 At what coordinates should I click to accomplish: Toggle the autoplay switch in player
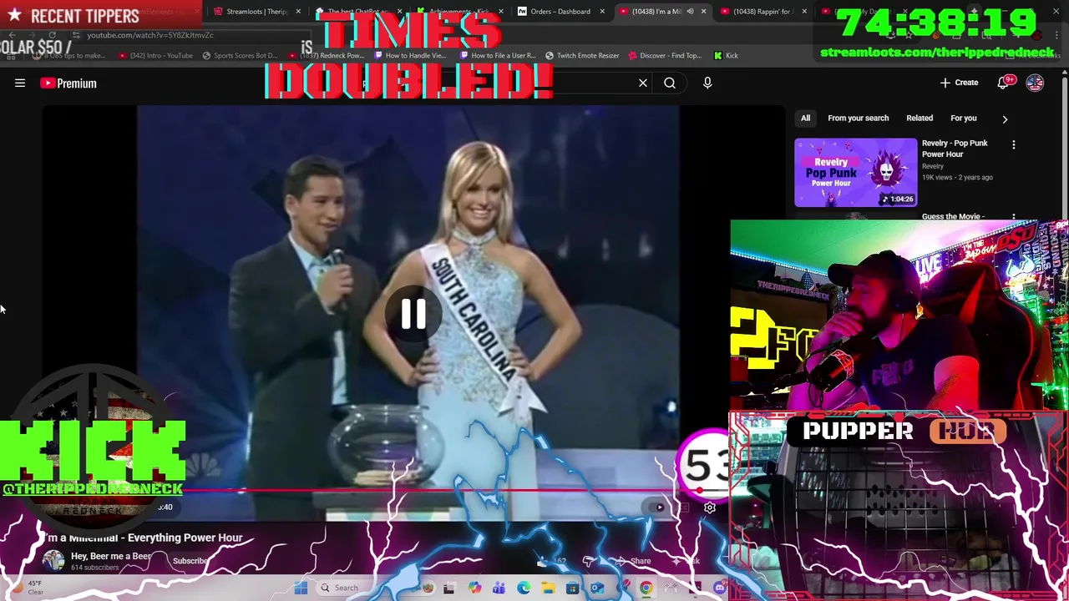(x=657, y=508)
